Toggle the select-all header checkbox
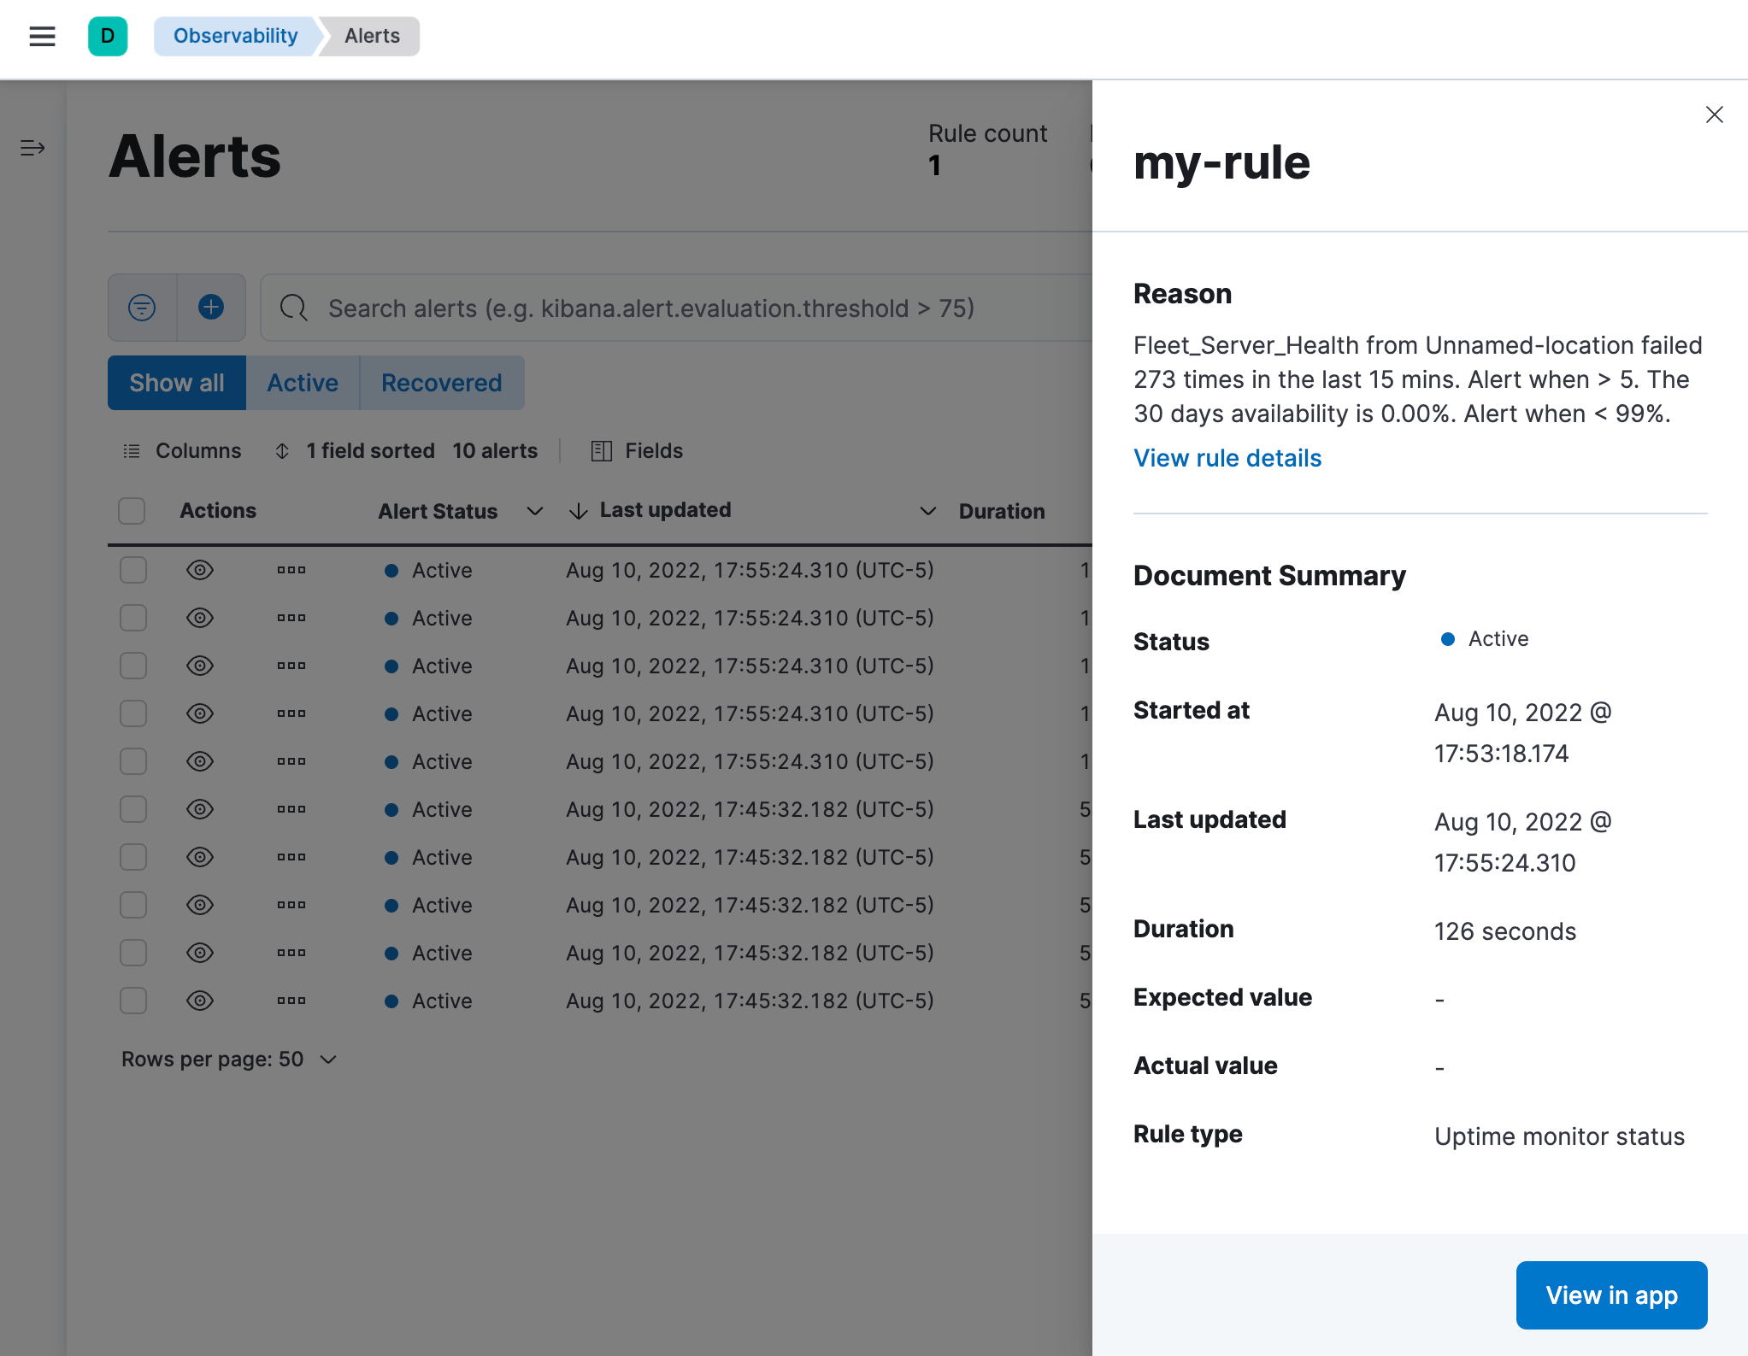 [x=133, y=509]
